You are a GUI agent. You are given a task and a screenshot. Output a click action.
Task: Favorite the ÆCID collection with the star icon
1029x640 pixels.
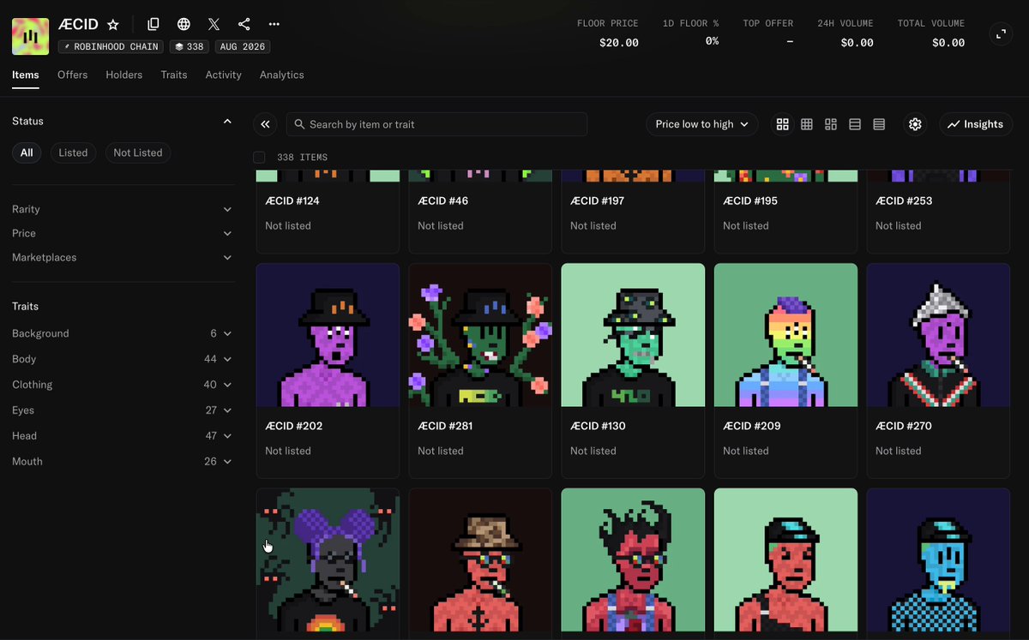click(x=113, y=24)
